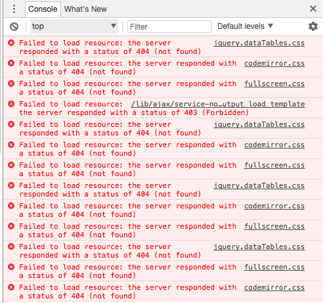The height and width of the screenshot is (303, 323).
Task: Click the error icon on the first jquery.dataTables.css row
Action: coord(11,43)
